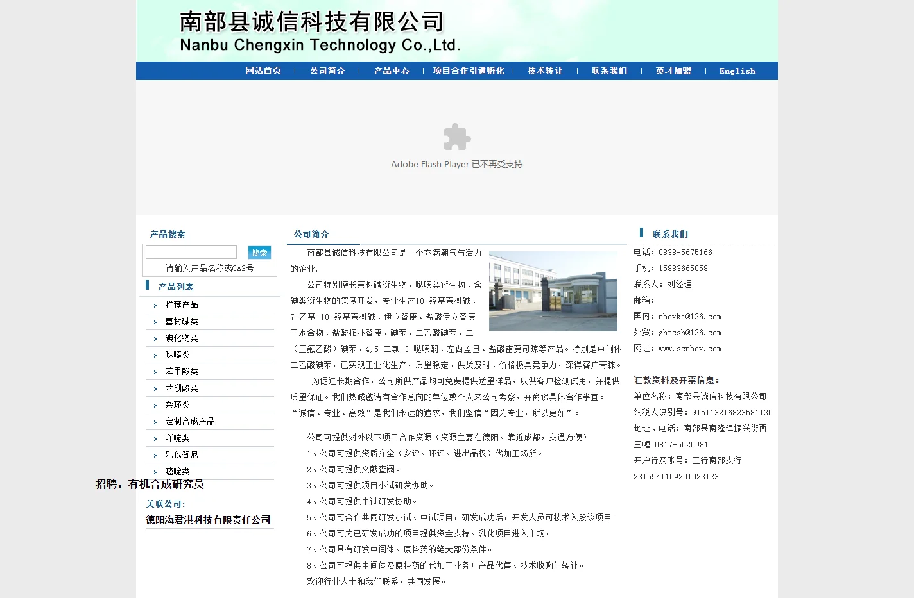Click phone number 0838-5675166
Viewport: 914px width, 598px height.
[x=685, y=253]
